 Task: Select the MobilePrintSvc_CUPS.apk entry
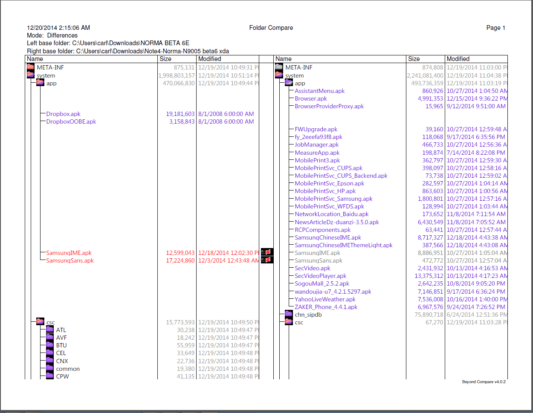click(x=329, y=168)
